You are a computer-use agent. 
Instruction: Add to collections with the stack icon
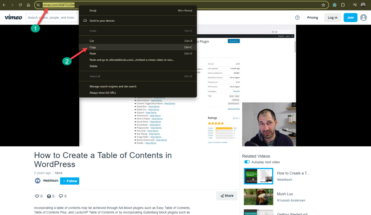[x=49, y=196]
